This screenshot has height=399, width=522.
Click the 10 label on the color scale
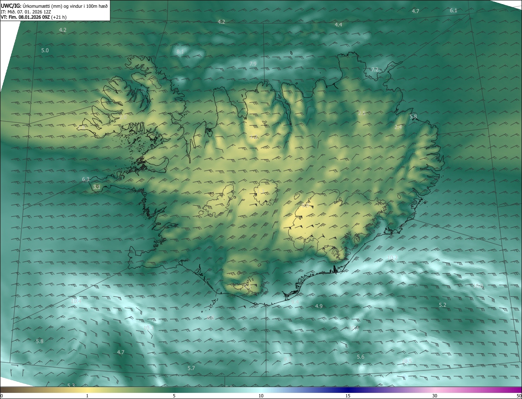[x=261, y=396]
